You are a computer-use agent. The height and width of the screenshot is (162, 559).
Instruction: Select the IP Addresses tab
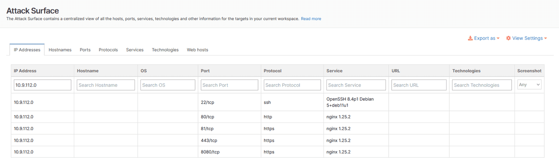pyautogui.click(x=27, y=50)
